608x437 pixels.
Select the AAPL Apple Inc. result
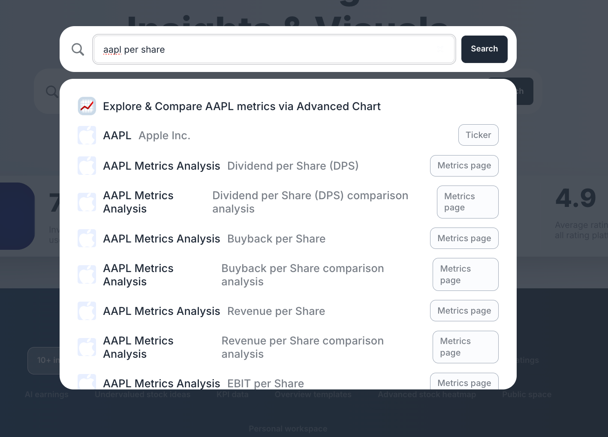click(288, 135)
